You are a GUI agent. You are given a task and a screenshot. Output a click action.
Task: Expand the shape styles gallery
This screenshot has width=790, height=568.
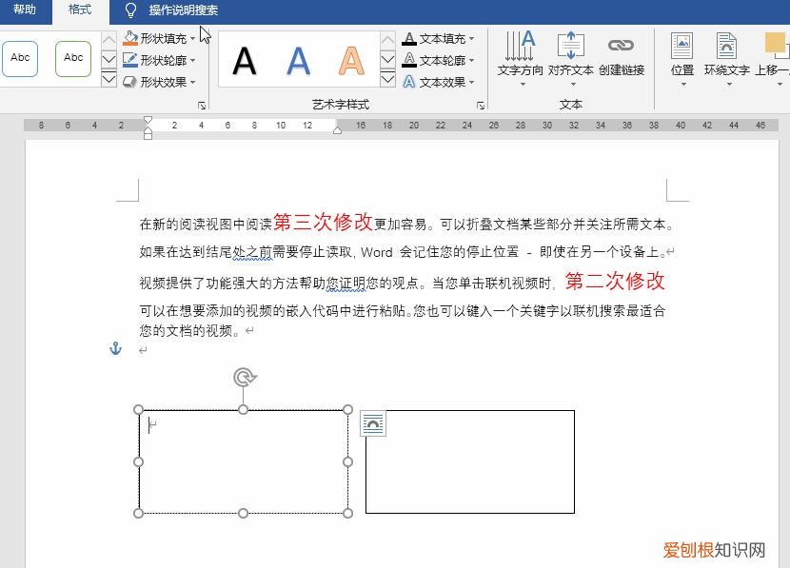coord(108,80)
